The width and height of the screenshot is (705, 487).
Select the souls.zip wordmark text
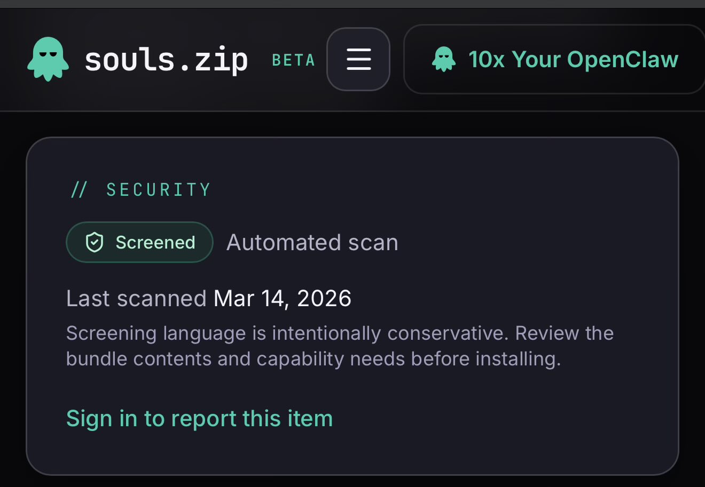coord(166,60)
